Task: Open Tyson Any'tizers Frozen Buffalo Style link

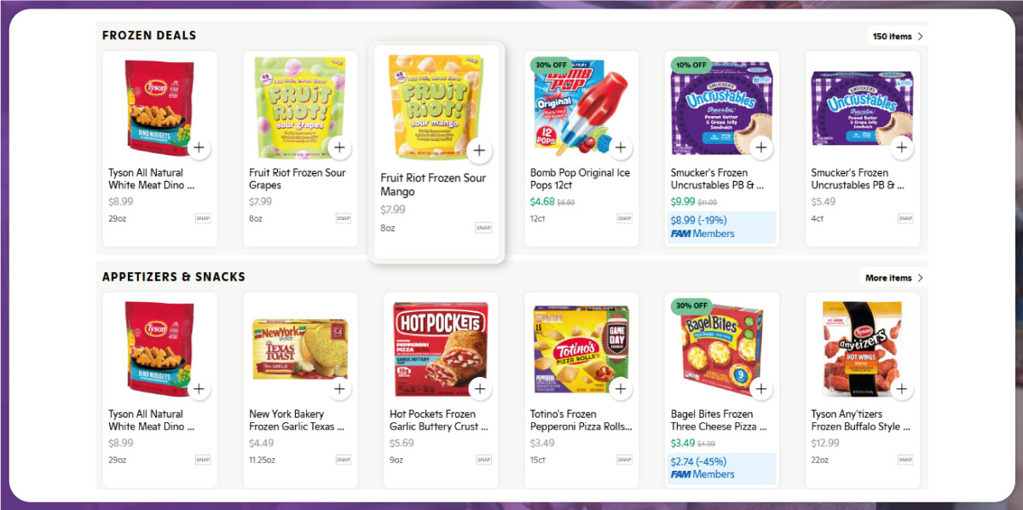Action: pos(858,420)
